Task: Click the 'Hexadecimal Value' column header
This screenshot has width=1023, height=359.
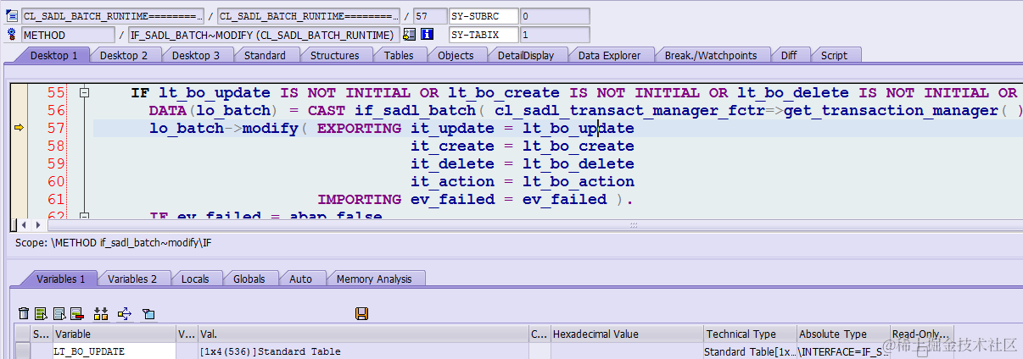Action: 627,334
